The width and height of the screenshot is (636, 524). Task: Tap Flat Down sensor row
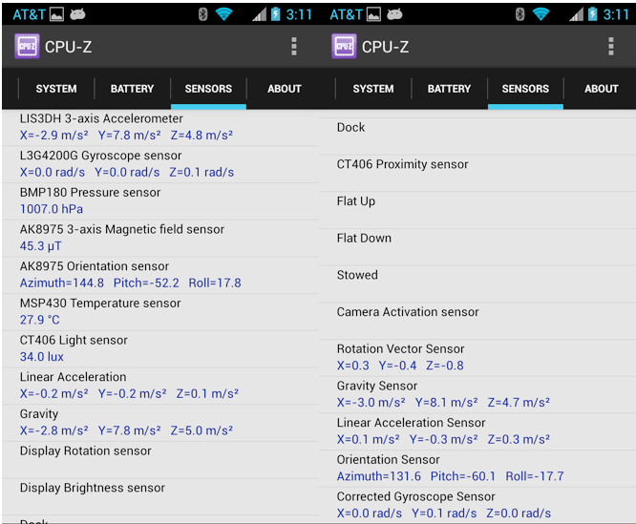477,247
